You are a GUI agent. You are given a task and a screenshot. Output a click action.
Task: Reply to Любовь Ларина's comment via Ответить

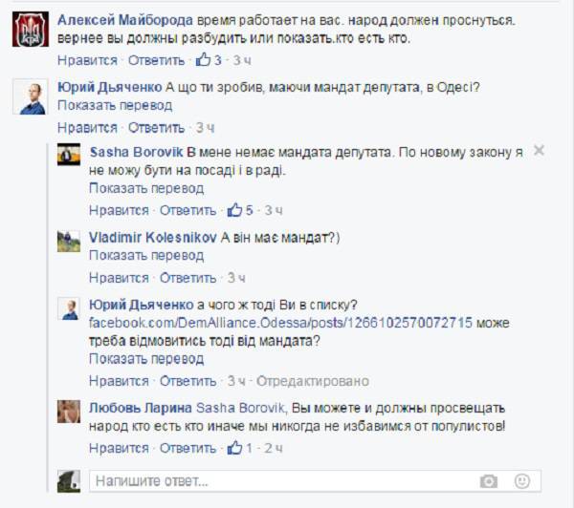[x=188, y=448]
